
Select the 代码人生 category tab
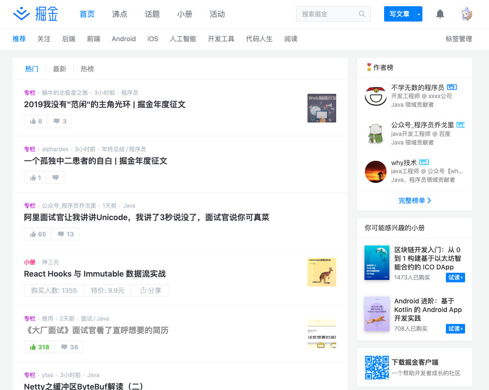point(259,39)
